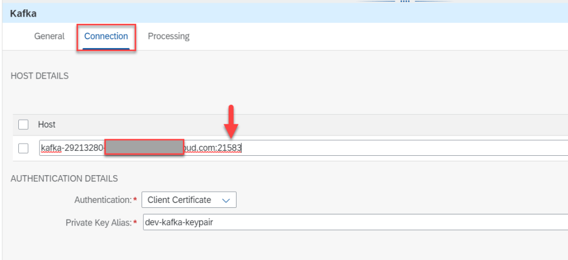
Task: Click the chevron arrow on Authentication dropdown
Action: (225, 200)
